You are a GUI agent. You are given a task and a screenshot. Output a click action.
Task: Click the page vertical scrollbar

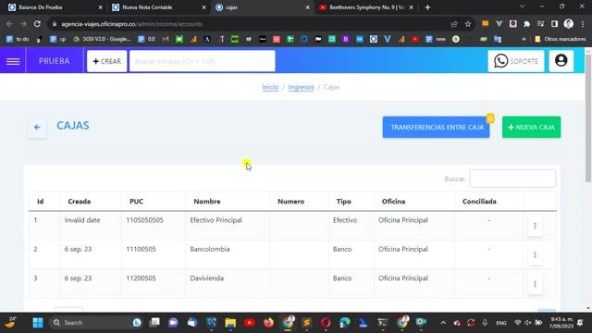point(588,117)
